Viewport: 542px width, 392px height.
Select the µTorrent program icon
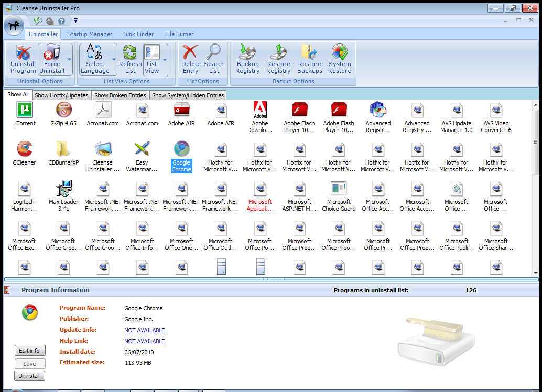click(x=25, y=110)
